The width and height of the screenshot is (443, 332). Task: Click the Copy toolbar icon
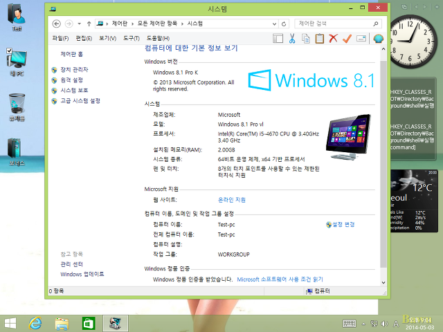[306, 39]
